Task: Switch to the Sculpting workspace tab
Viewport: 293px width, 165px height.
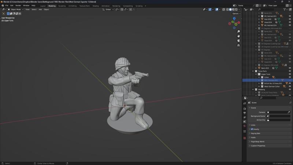Action: pyautogui.click(x=62, y=6)
